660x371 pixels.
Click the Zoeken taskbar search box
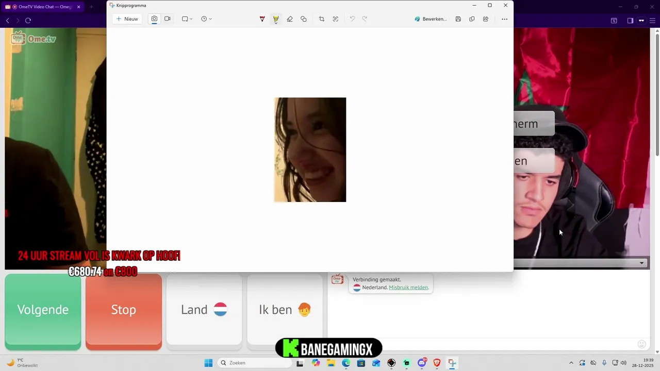254,363
